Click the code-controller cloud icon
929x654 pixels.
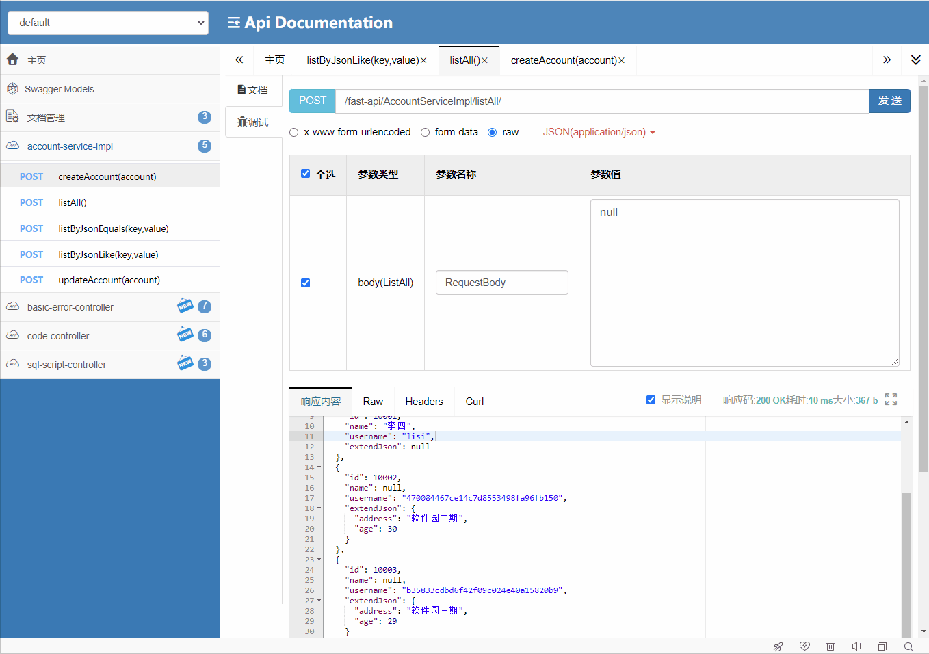point(12,335)
